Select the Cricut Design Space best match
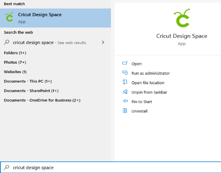This screenshot has width=221, height=173. pos(55,18)
